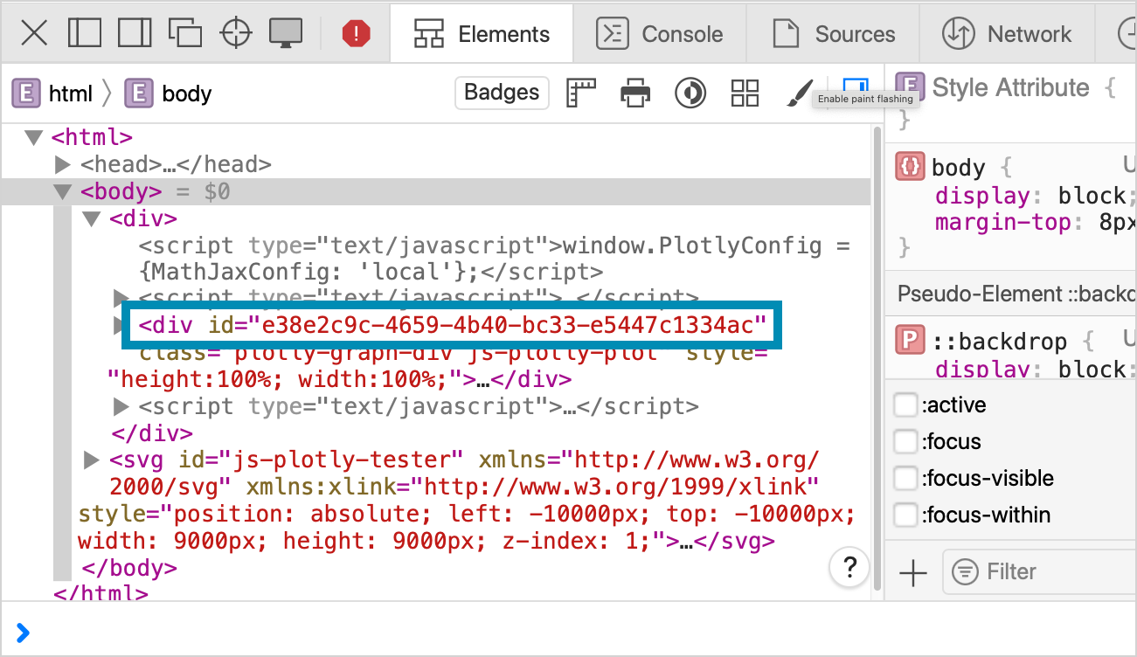This screenshot has width=1137, height=657.
Task: Click the Style Attribute E icon
Action: [x=911, y=87]
